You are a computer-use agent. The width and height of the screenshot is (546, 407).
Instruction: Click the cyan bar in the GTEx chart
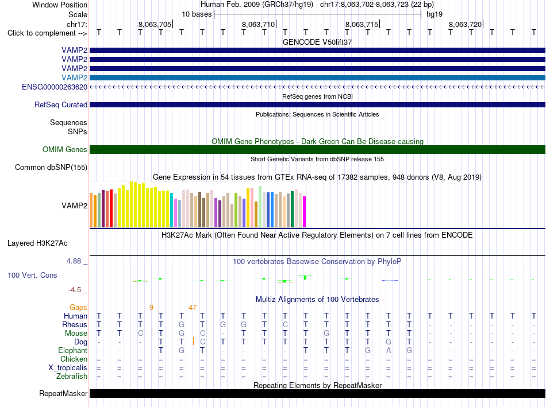(171, 210)
